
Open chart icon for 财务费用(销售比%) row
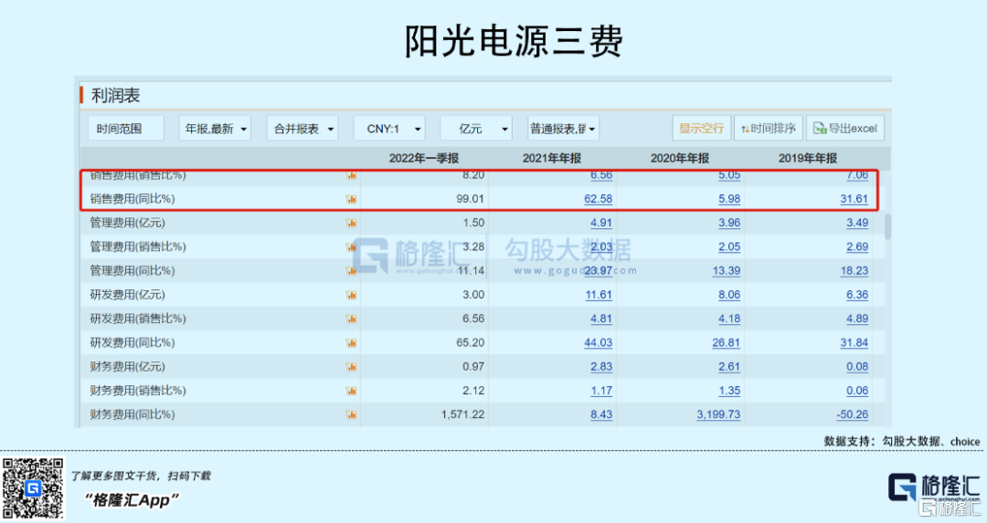[351, 391]
